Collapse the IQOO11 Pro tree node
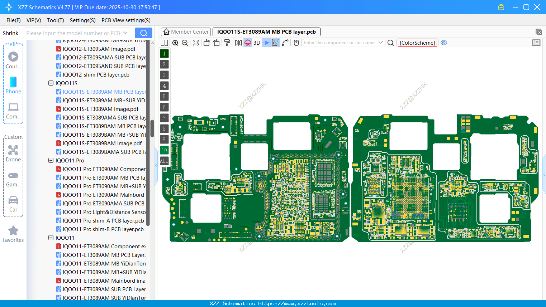 51,160
